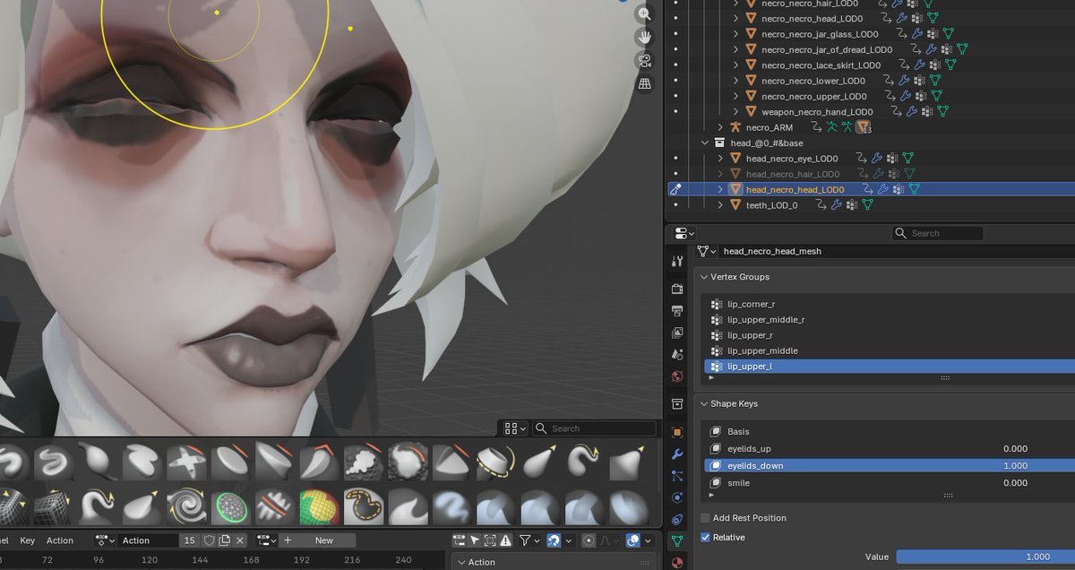Collapse the head_@0_#&base collection
Image resolution: width=1075 pixels, height=570 pixels.
705,142
